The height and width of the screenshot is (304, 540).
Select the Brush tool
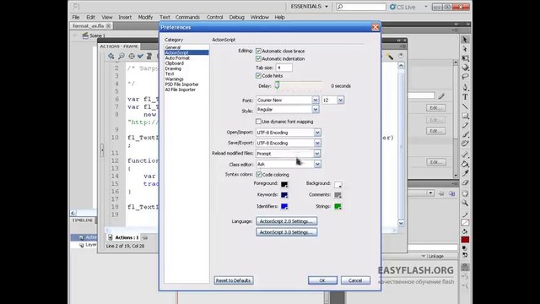[x=465, y=134]
